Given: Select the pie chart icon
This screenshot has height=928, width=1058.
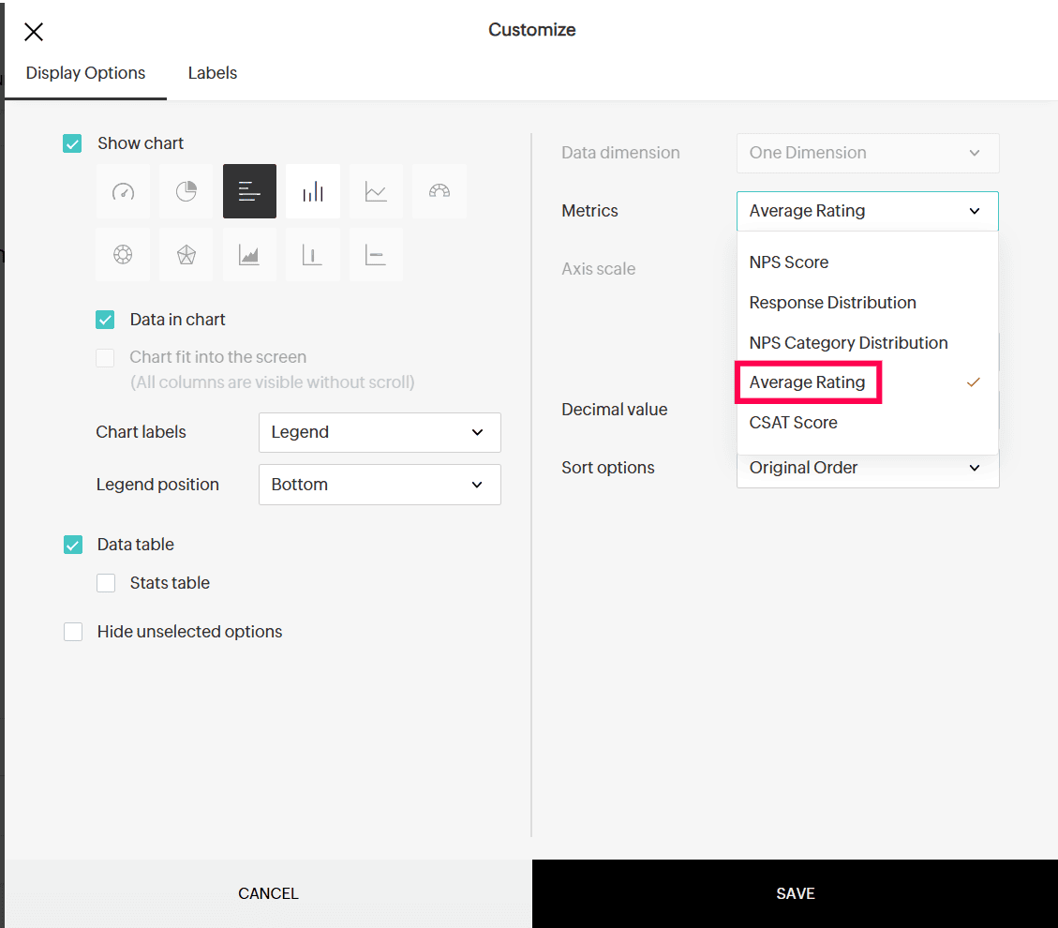Looking at the screenshot, I should pos(186,191).
